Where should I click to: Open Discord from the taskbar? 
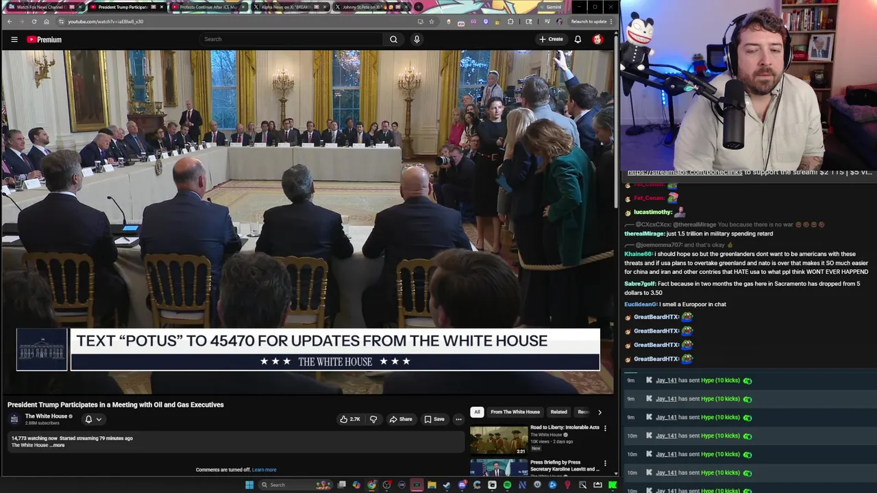coord(462,485)
